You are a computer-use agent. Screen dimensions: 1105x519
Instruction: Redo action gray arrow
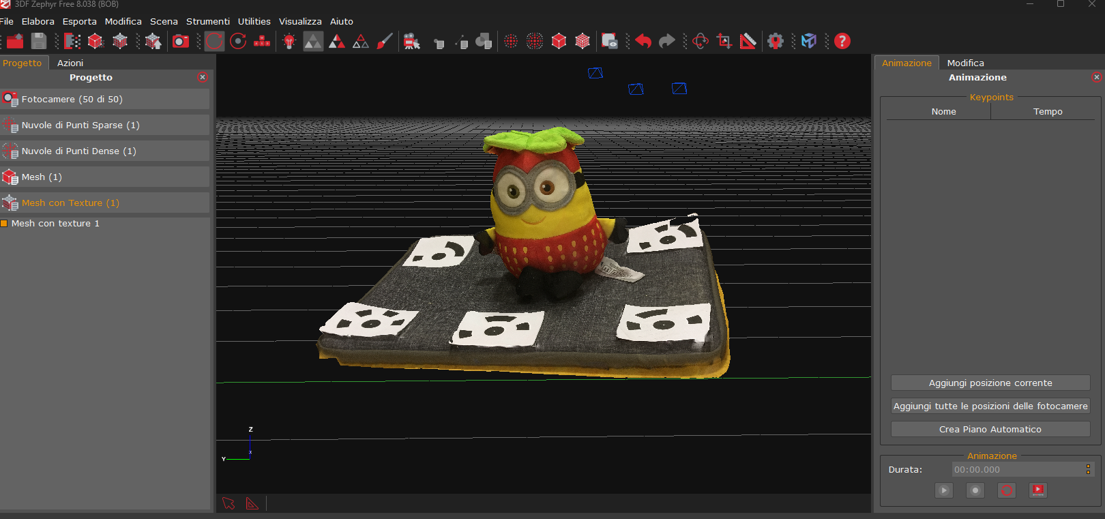pyautogui.click(x=667, y=41)
